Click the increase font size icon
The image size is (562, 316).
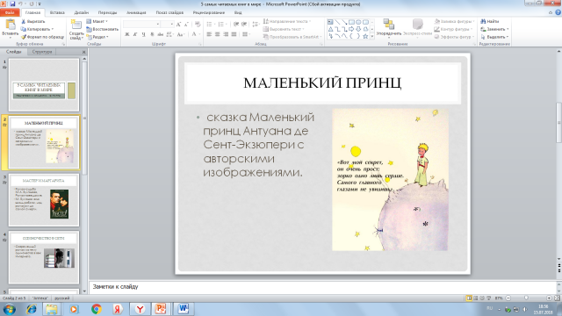(178, 25)
